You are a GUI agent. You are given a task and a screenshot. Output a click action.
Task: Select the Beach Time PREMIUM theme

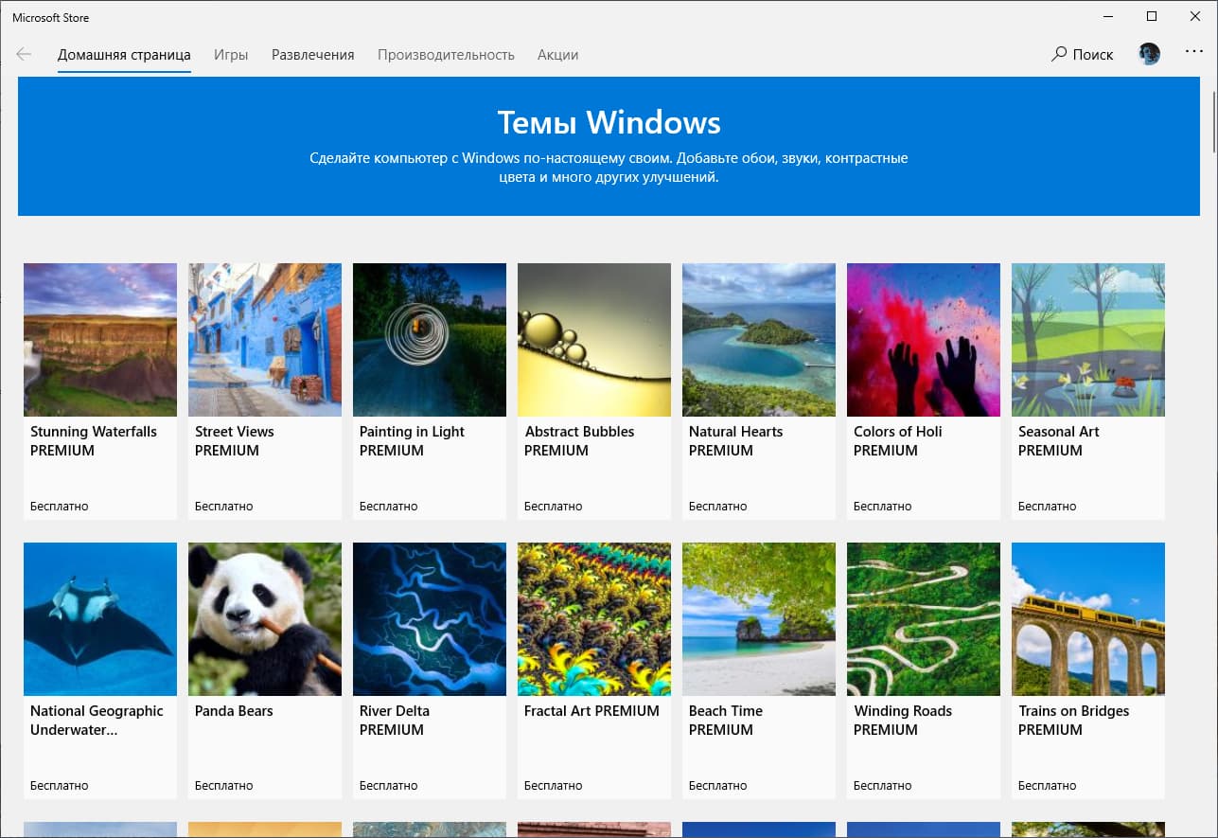click(x=758, y=619)
